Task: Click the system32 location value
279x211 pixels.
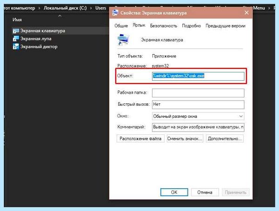Action: click(x=160, y=66)
